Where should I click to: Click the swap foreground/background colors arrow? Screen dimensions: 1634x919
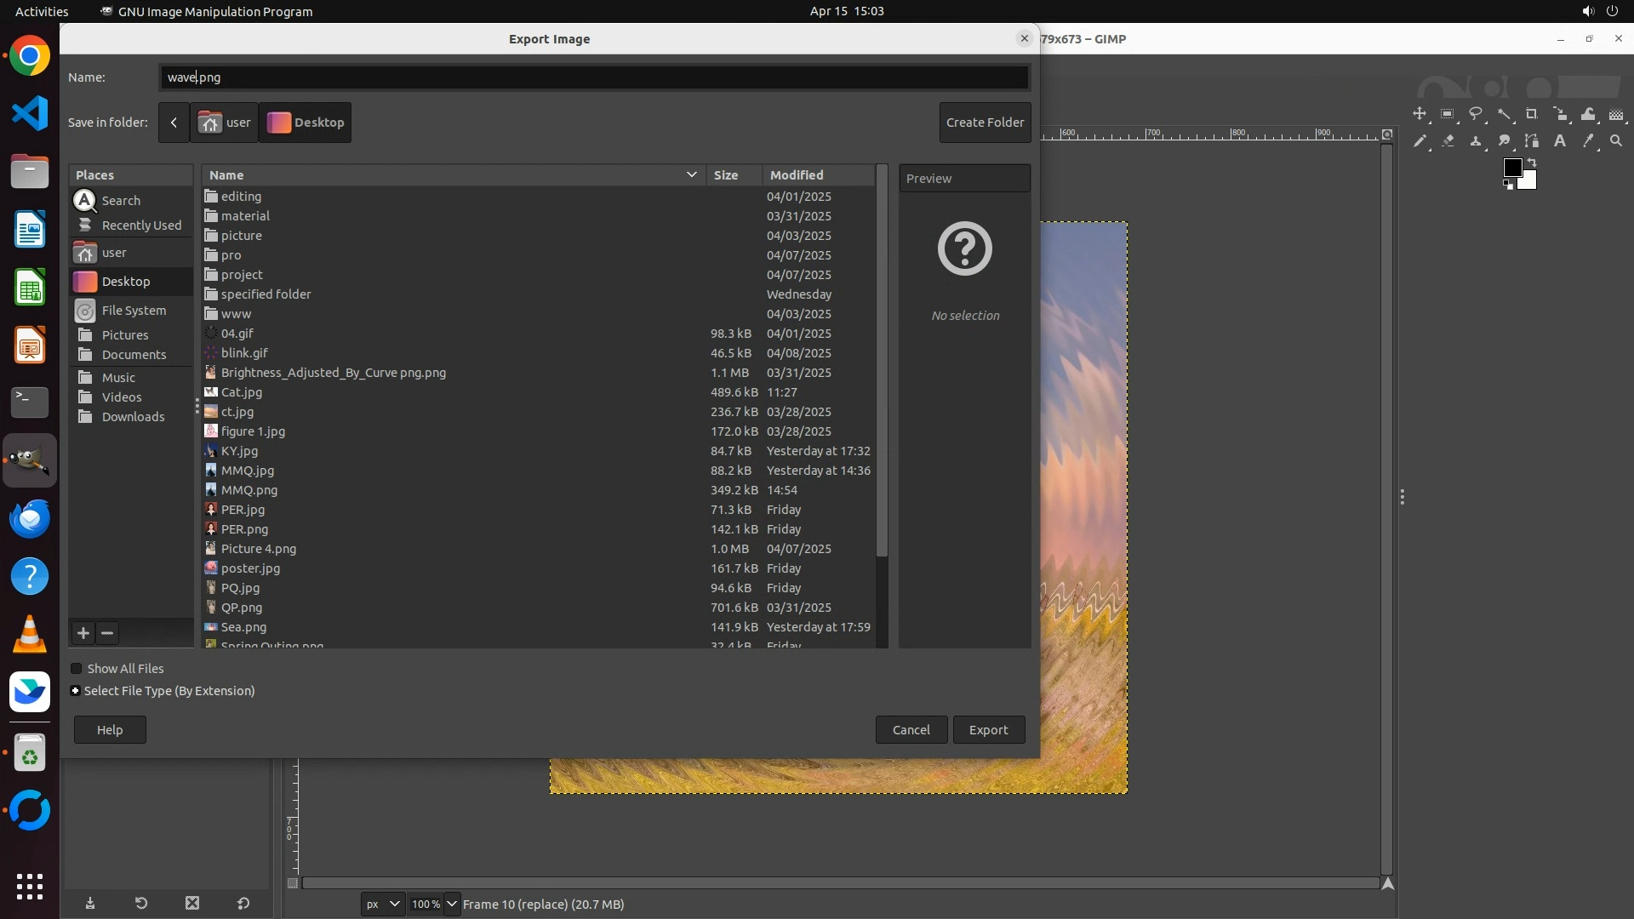(x=1532, y=162)
